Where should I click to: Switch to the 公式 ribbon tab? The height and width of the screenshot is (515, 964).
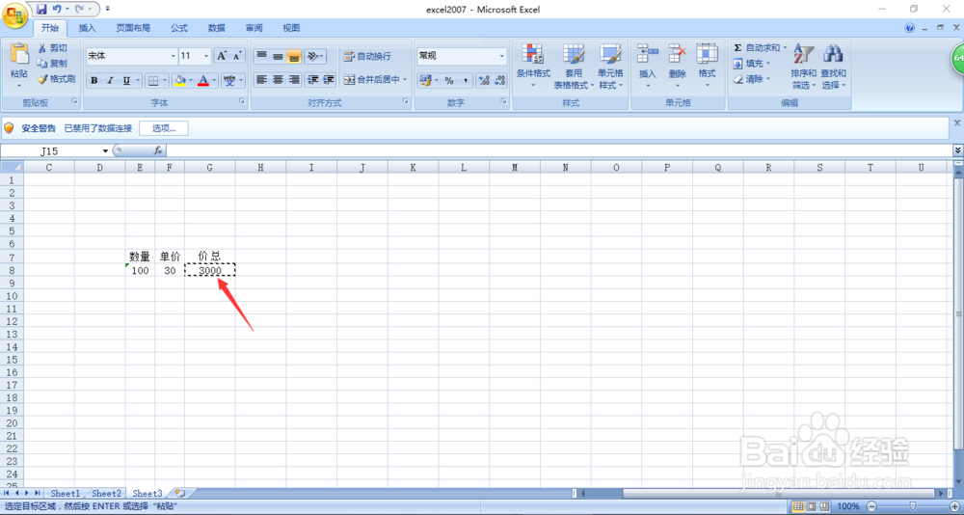179,28
